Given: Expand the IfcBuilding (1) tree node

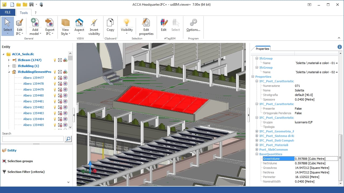Looking at the screenshot, I should (9, 66).
